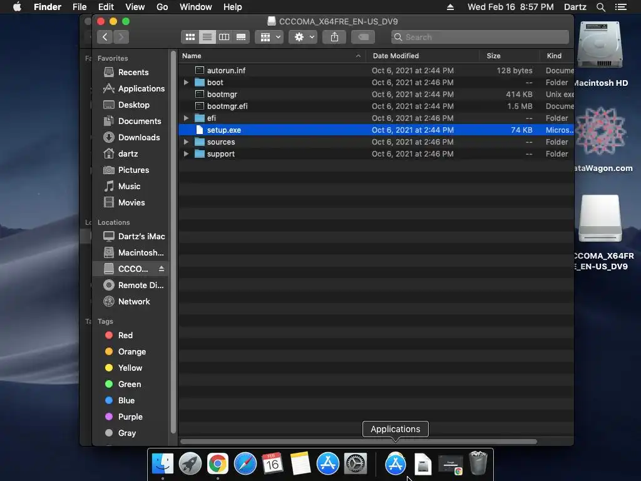Open Desktop in sidebar
This screenshot has height=481, width=641.
[126, 105]
